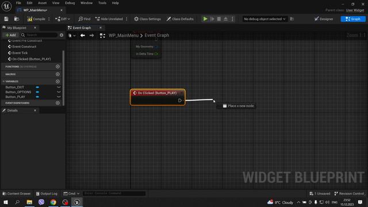Start Play in editor
Image resolution: width=368 pixels, height=207 pixels.
pos(205,19)
